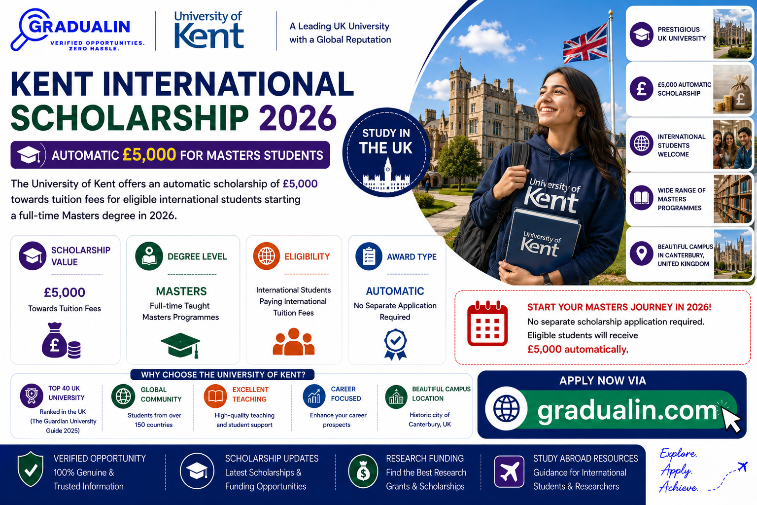Click the Scholarship 2026 title line
This screenshot has height=505, width=757.
pyautogui.click(x=174, y=118)
